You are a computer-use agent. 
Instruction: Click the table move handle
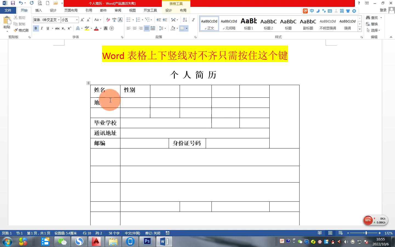click(88, 83)
